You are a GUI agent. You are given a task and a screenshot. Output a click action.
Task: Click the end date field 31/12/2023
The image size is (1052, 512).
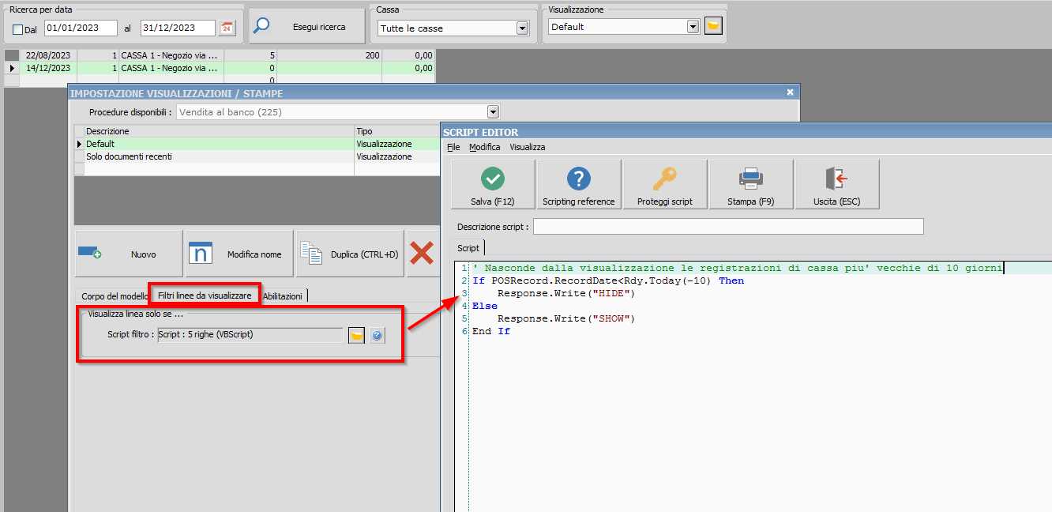click(x=178, y=28)
